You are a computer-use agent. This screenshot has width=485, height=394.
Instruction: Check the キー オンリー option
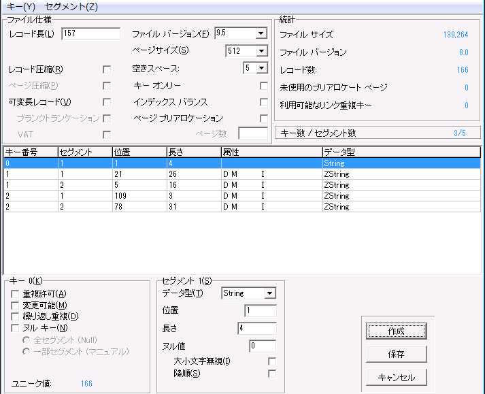[264, 86]
